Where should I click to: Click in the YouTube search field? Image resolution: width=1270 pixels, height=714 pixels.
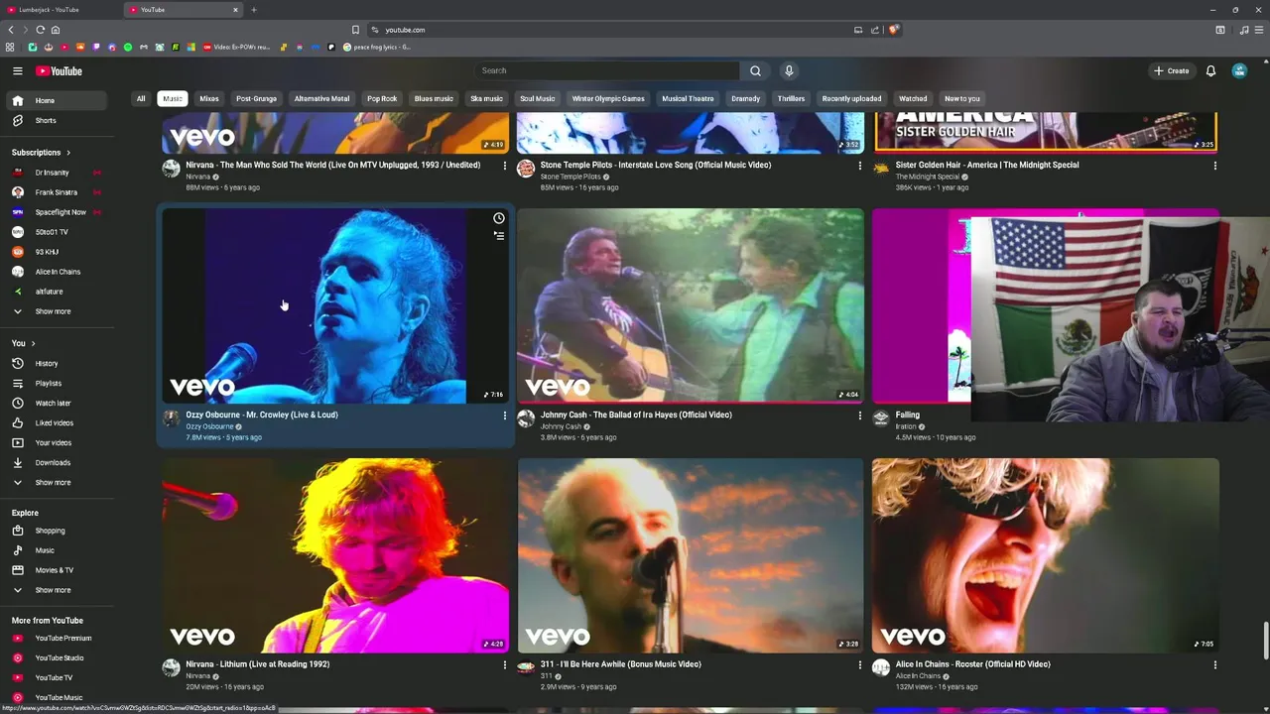tap(606, 70)
